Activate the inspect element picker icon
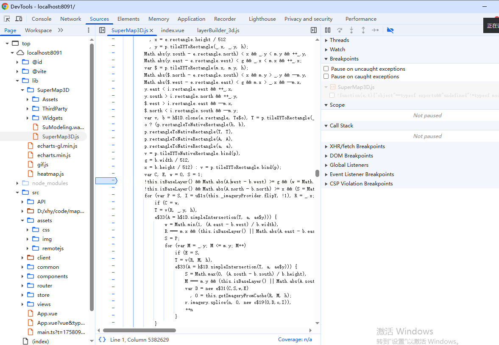Viewport: 499px width, 345px height. coord(7,19)
